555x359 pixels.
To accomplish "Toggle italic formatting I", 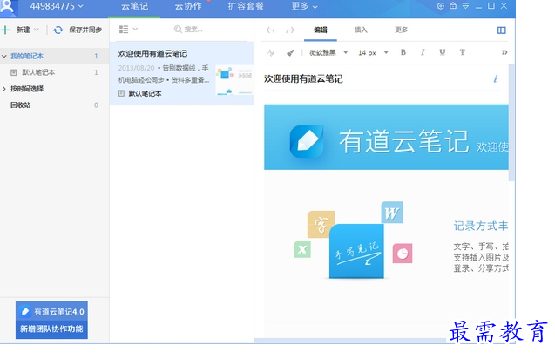I will point(423,52).
